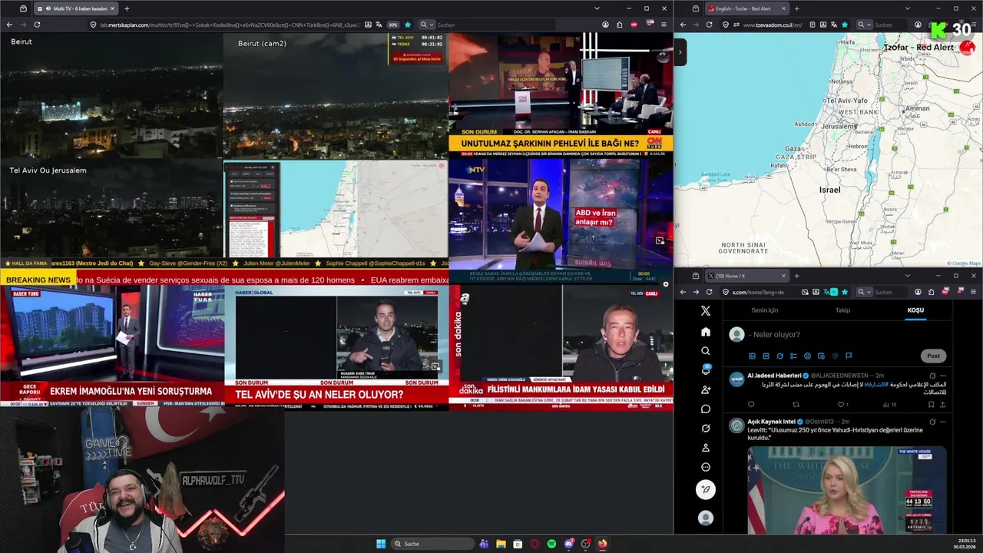Open Grok icon in X sidebar
This screenshot has width=983, height=553.
pyautogui.click(x=706, y=428)
